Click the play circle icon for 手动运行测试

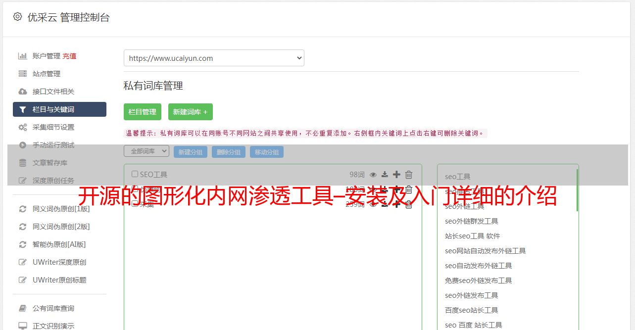point(23,145)
